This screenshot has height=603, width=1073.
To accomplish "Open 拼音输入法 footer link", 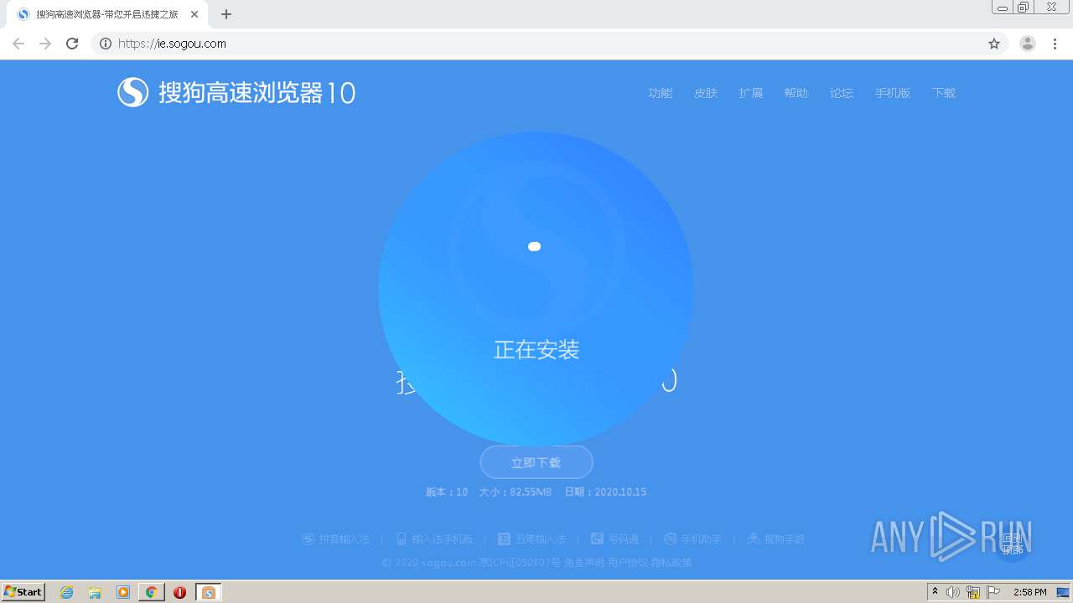I will [x=344, y=539].
